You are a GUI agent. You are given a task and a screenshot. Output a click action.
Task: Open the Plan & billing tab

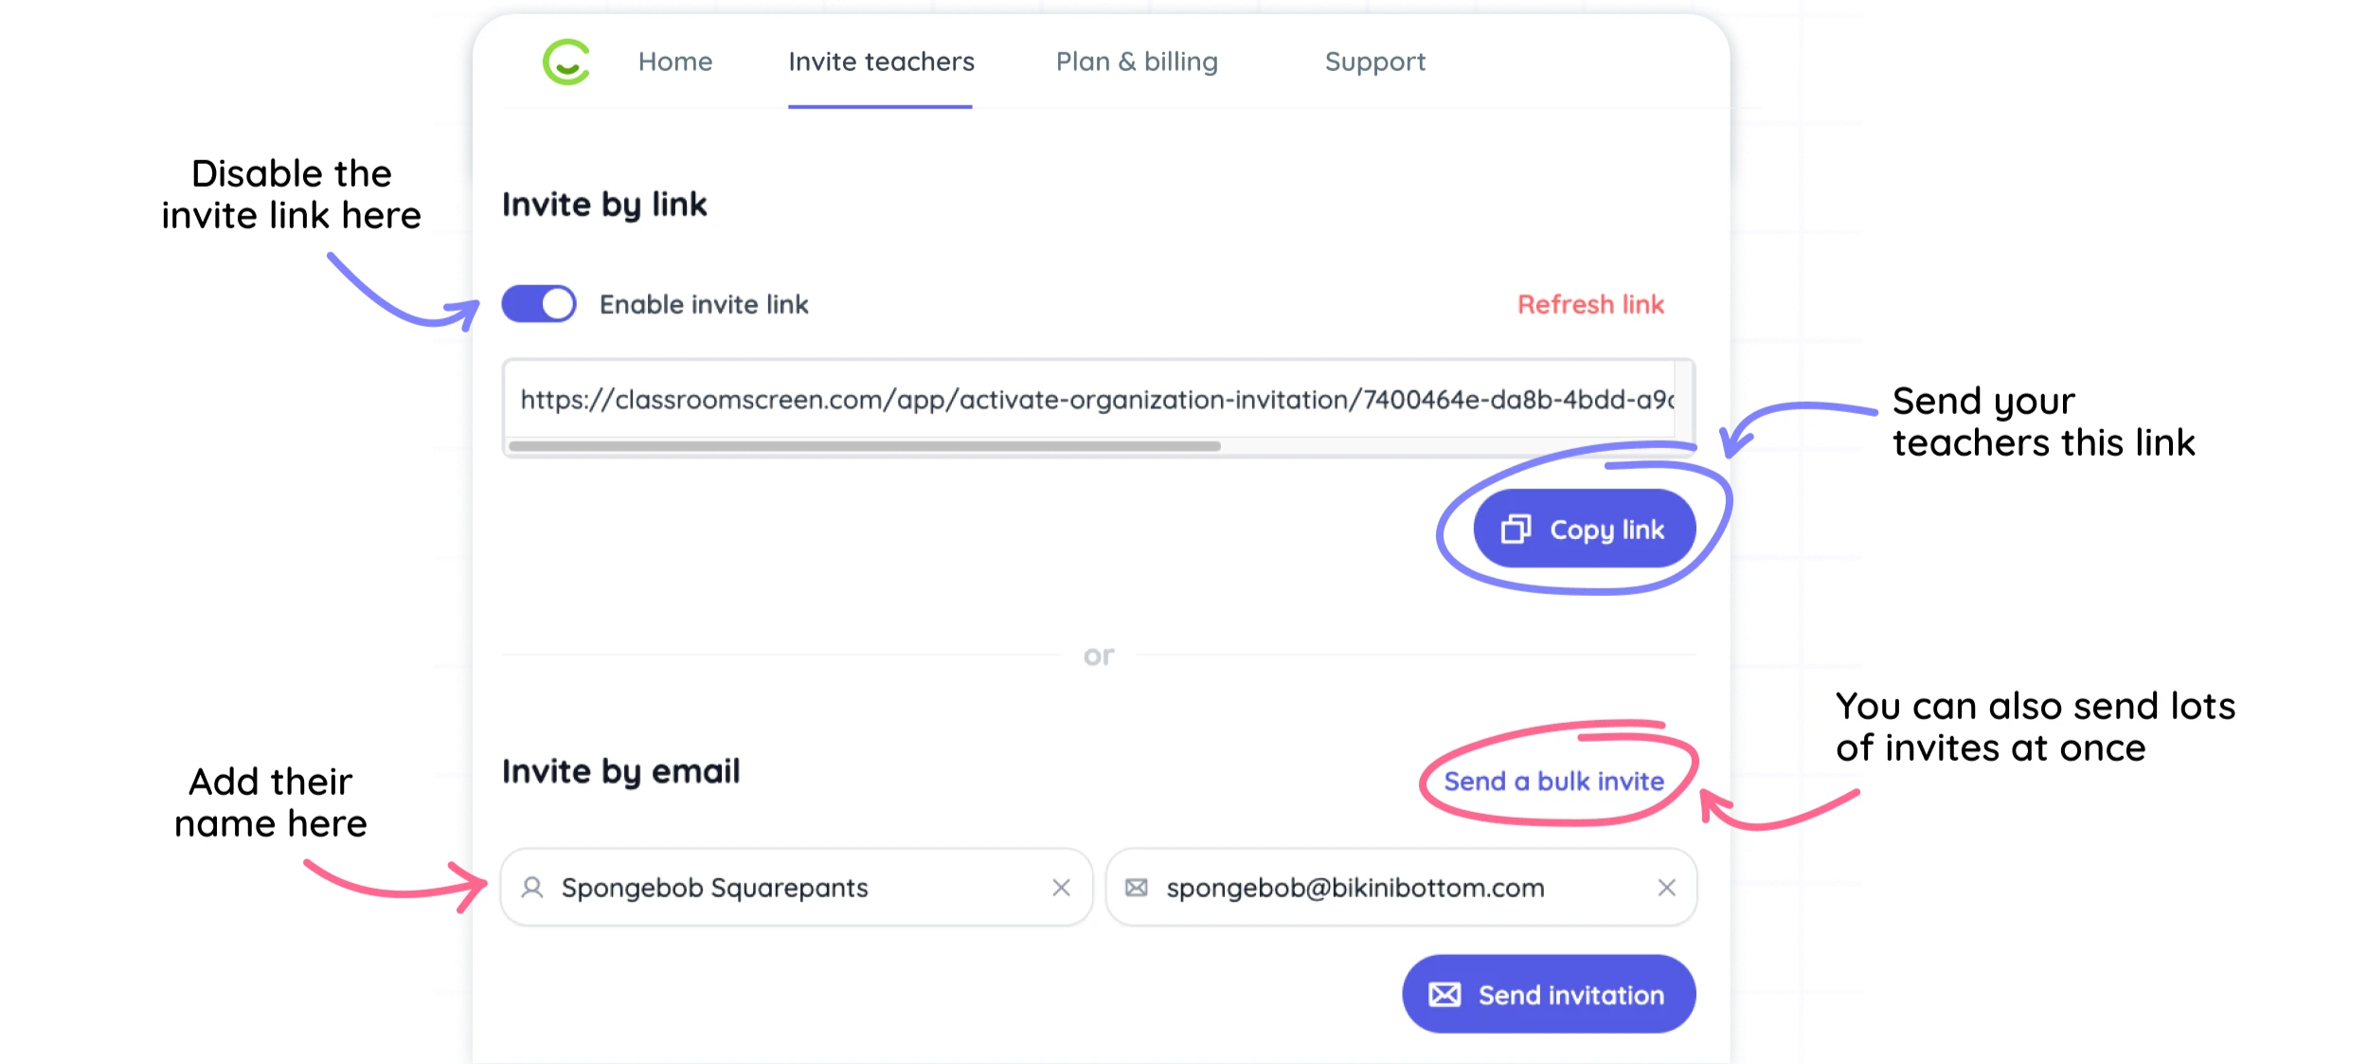[x=1137, y=62]
